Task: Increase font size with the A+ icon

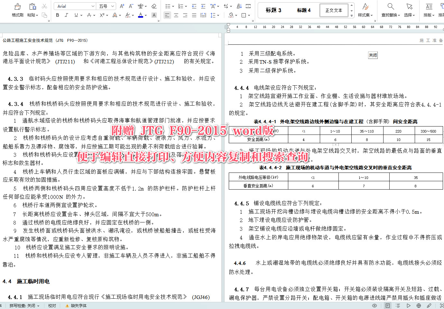Action: (x=121, y=6)
